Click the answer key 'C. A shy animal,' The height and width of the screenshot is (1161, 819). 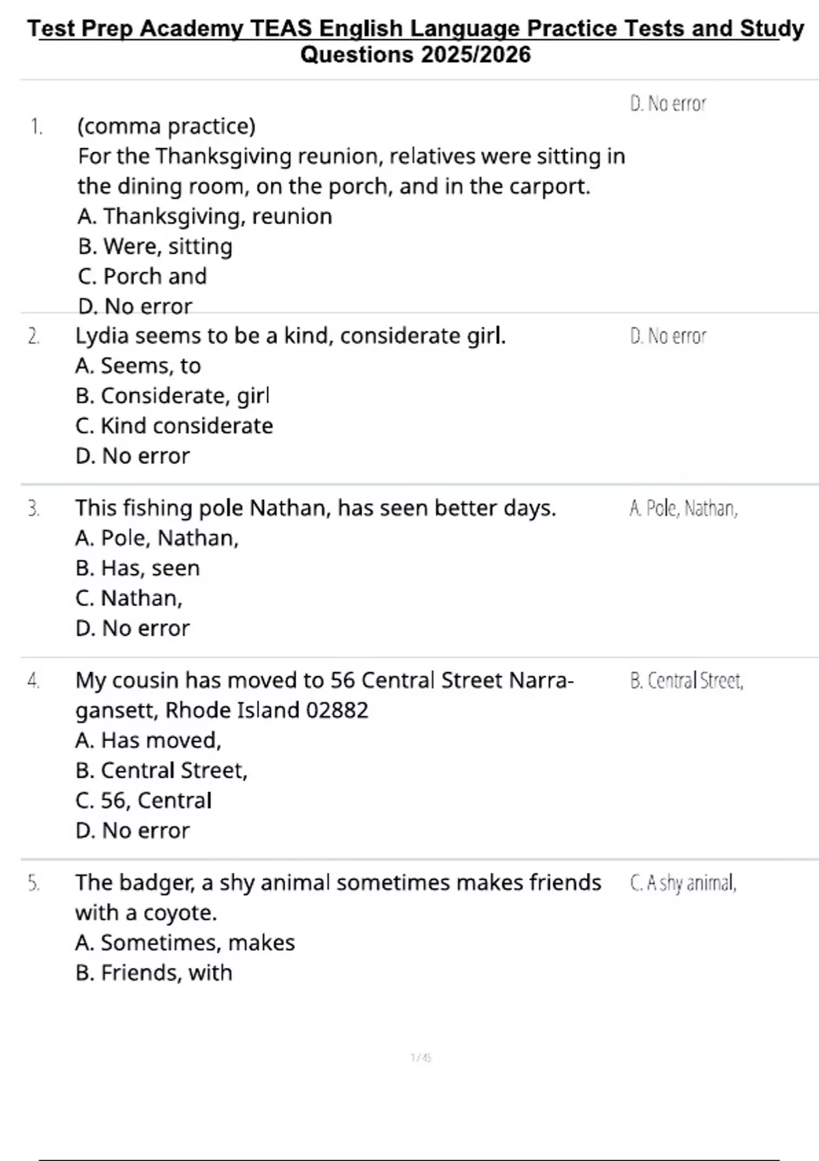pos(683,883)
